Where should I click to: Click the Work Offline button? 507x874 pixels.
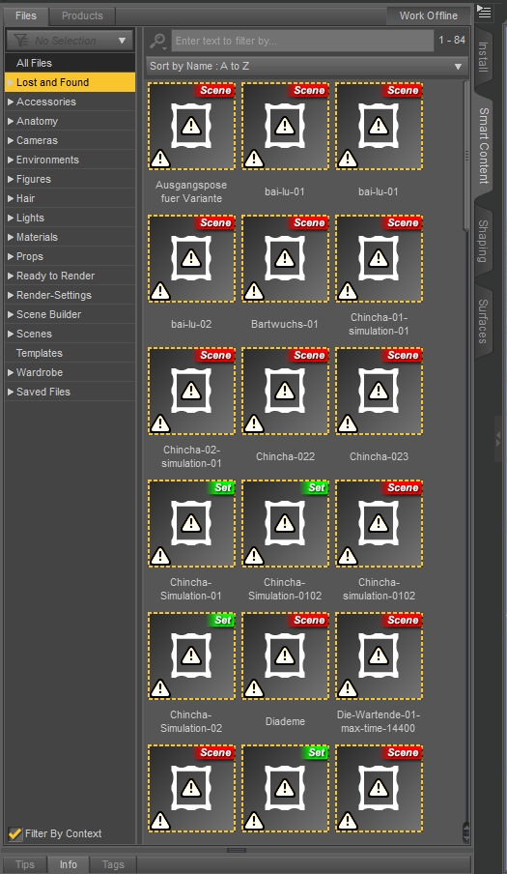tap(428, 15)
